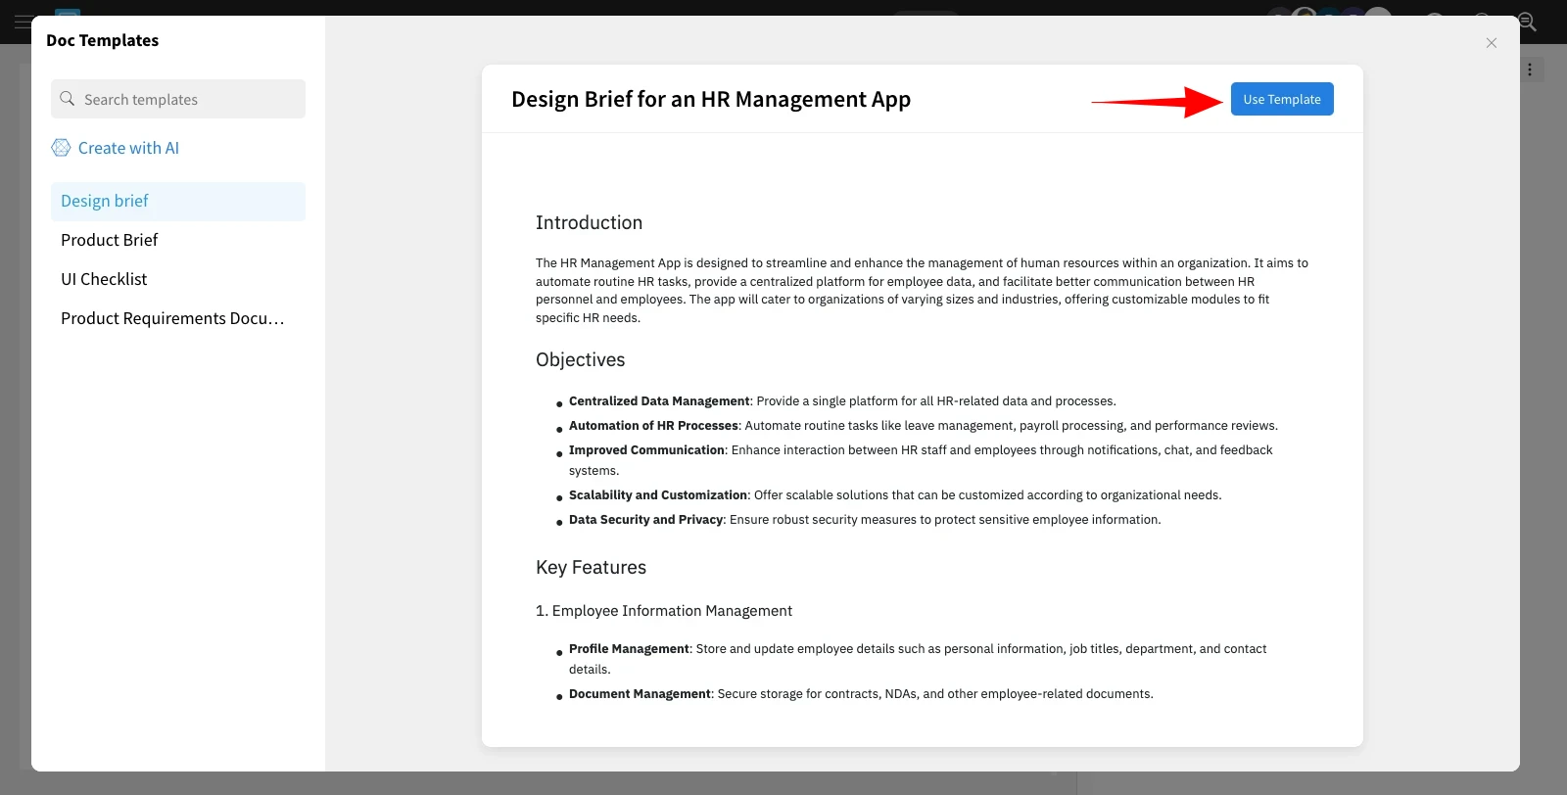Open the hamburger menu in the top bar
This screenshot has width=1567, height=795.
(x=22, y=22)
